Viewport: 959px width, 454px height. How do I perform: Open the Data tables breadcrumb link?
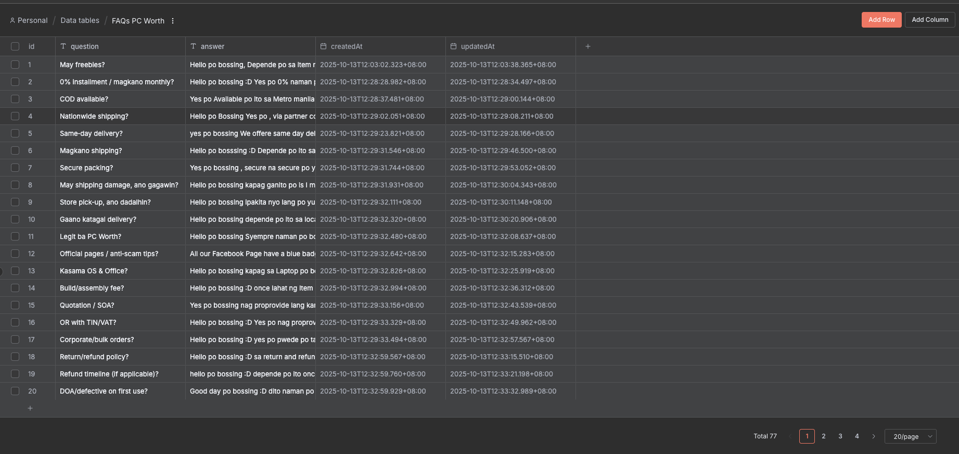80,20
